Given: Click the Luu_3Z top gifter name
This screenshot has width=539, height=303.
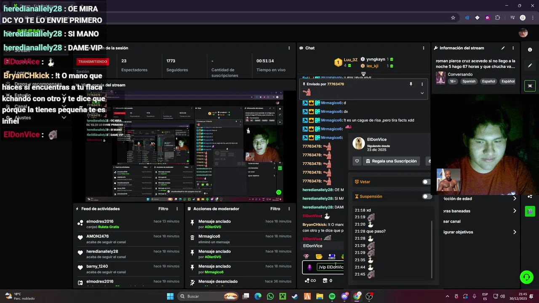Looking at the screenshot, I should pyautogui.click(x=350, y=60).
